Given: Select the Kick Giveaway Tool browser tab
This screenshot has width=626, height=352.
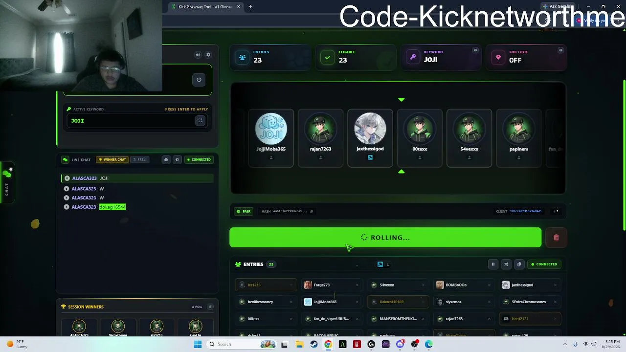Looking at the screenshot, I should (x=204, y=6).
